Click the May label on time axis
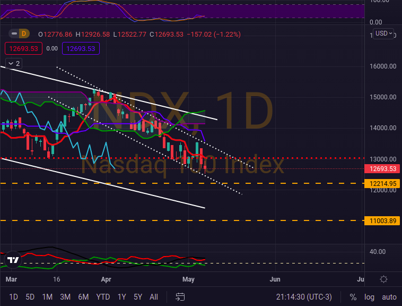 coord(188,279)
